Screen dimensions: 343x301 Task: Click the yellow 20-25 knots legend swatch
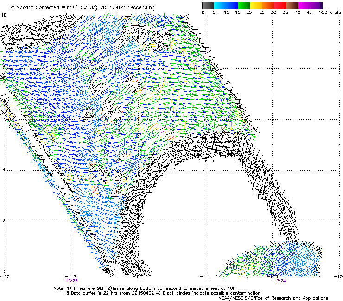click(256, 6)
